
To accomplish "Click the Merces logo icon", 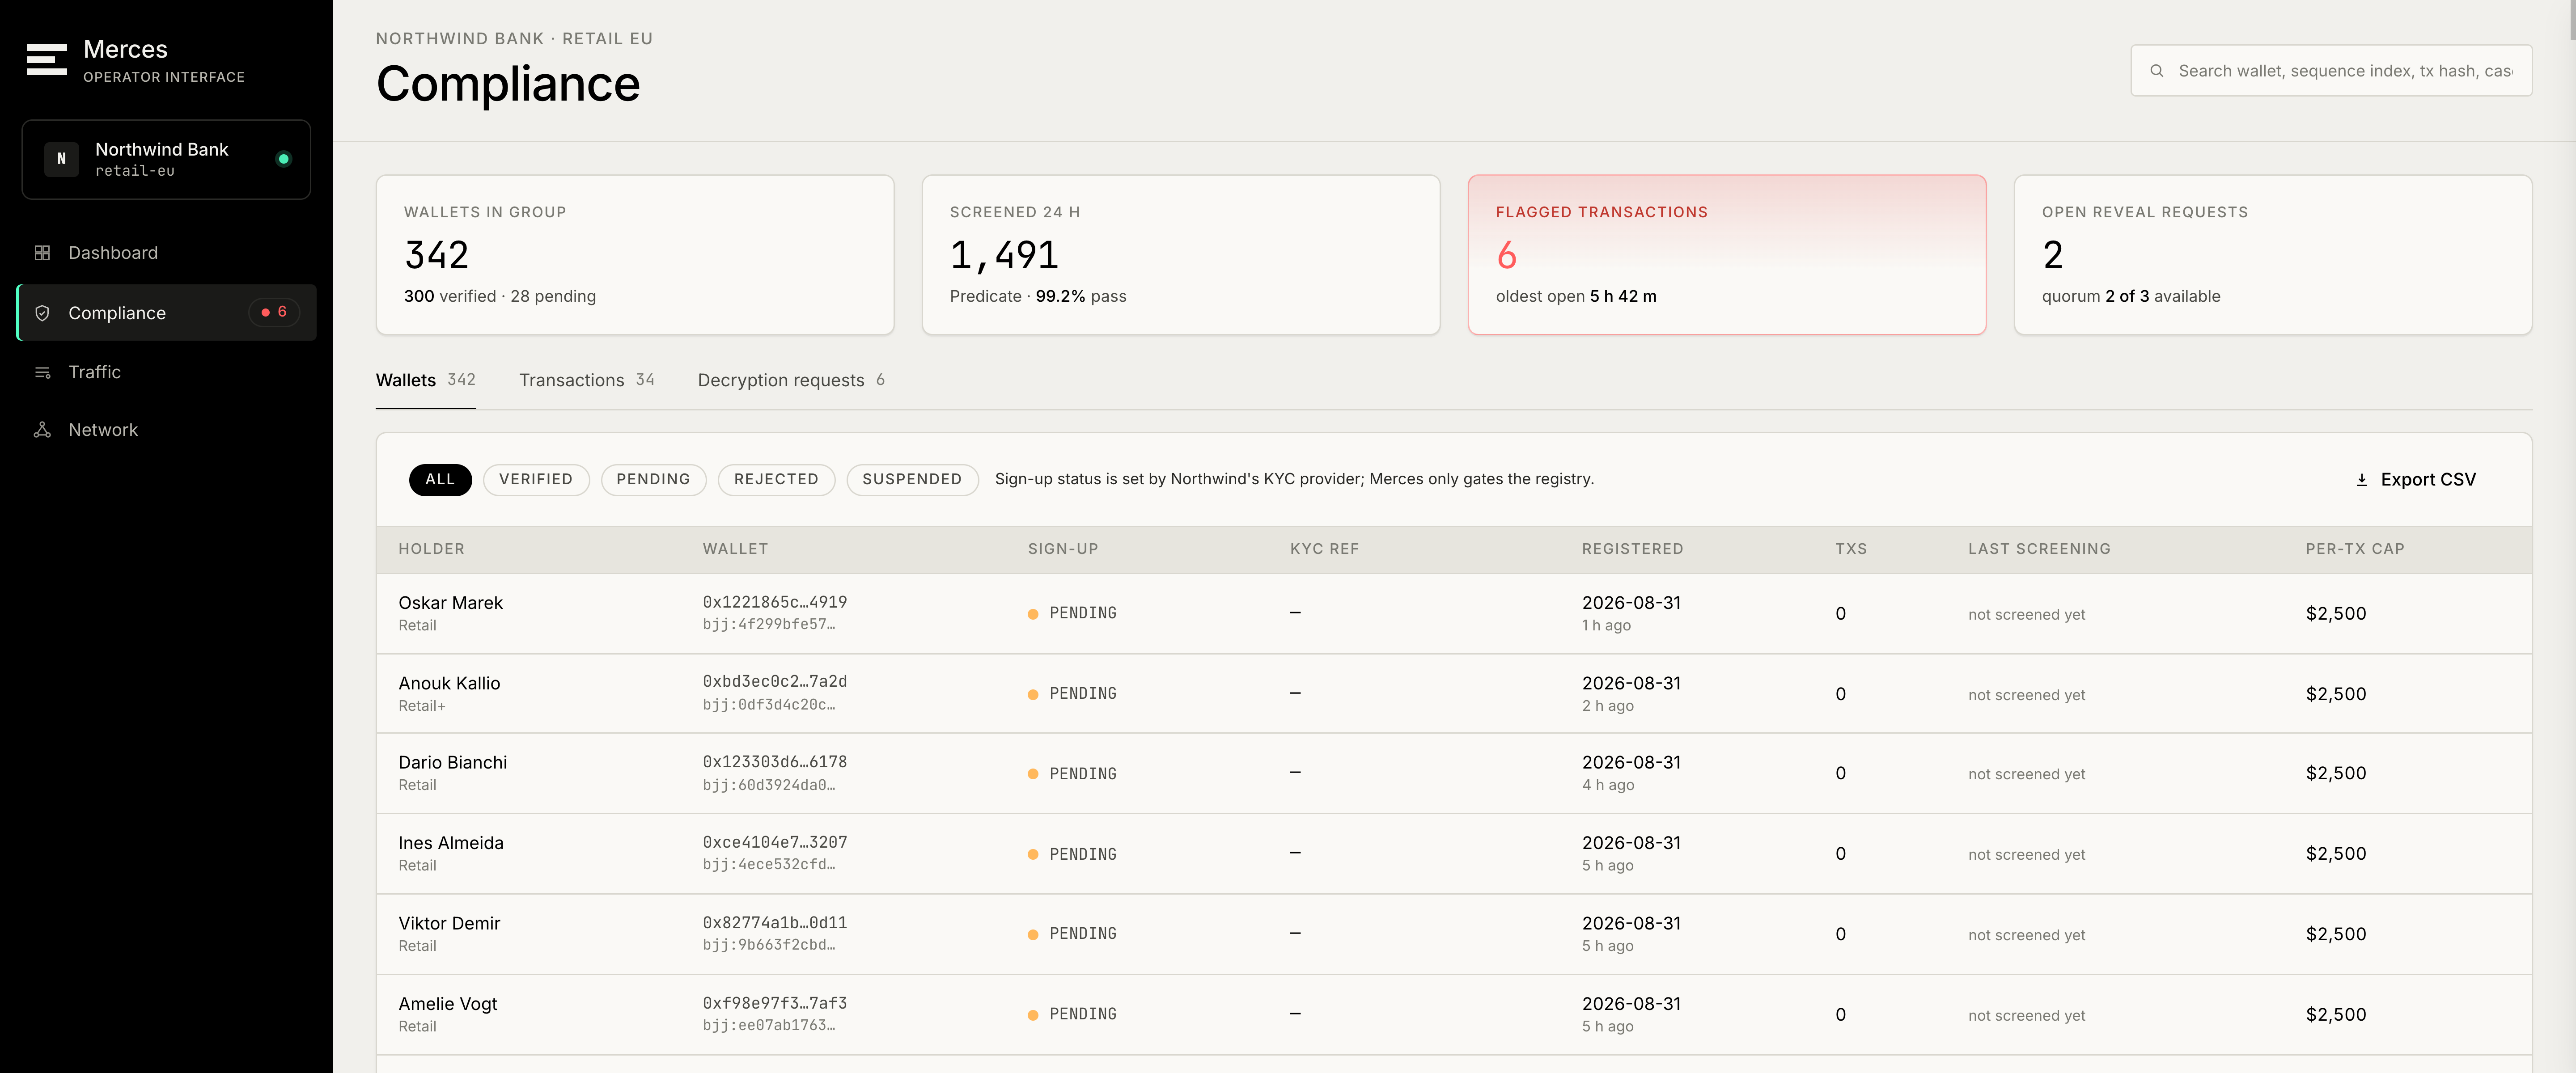I will click(x=47, y=59).
